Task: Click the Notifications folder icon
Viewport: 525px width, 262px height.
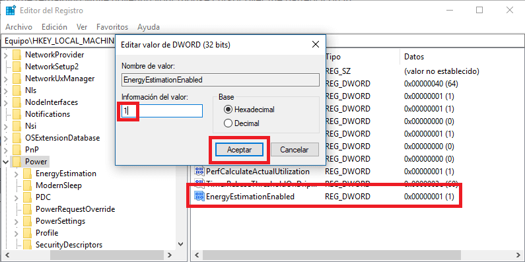Action: 17,114
